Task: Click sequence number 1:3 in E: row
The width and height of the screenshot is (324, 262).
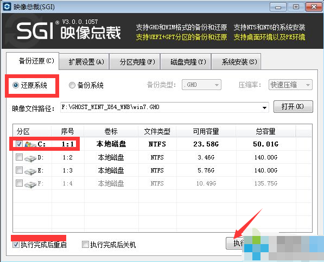Action: pyautogui.click(x=68, y=170)
